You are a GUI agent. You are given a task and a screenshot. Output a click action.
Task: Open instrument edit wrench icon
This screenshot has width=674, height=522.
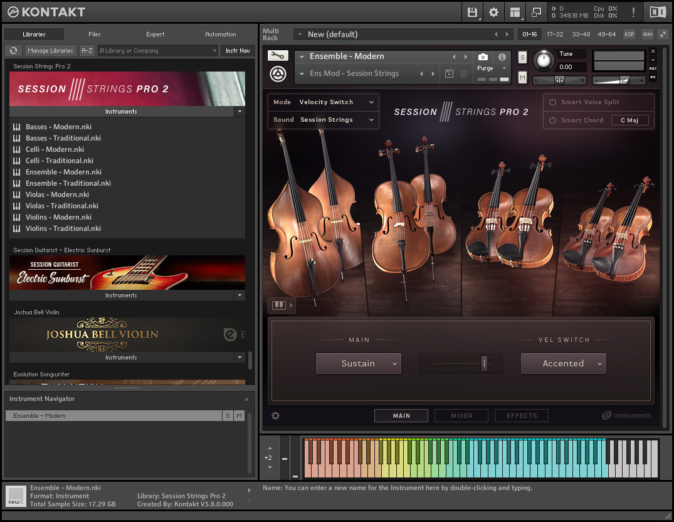pyautogui.click(x=278, y=55)
